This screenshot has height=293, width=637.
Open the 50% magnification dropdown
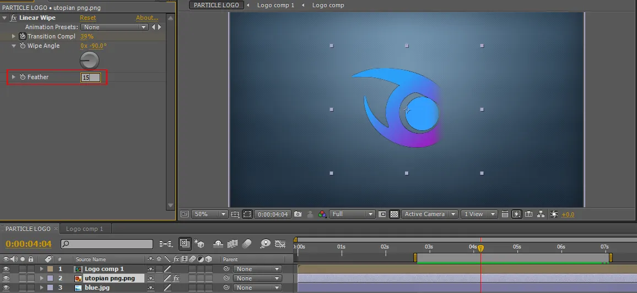209,214
